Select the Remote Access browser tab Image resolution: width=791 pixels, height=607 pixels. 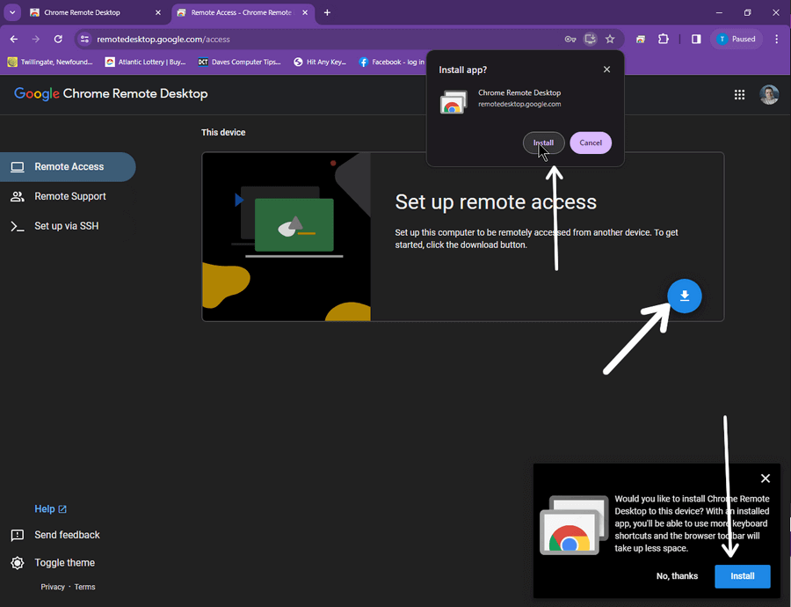[243, 12]
